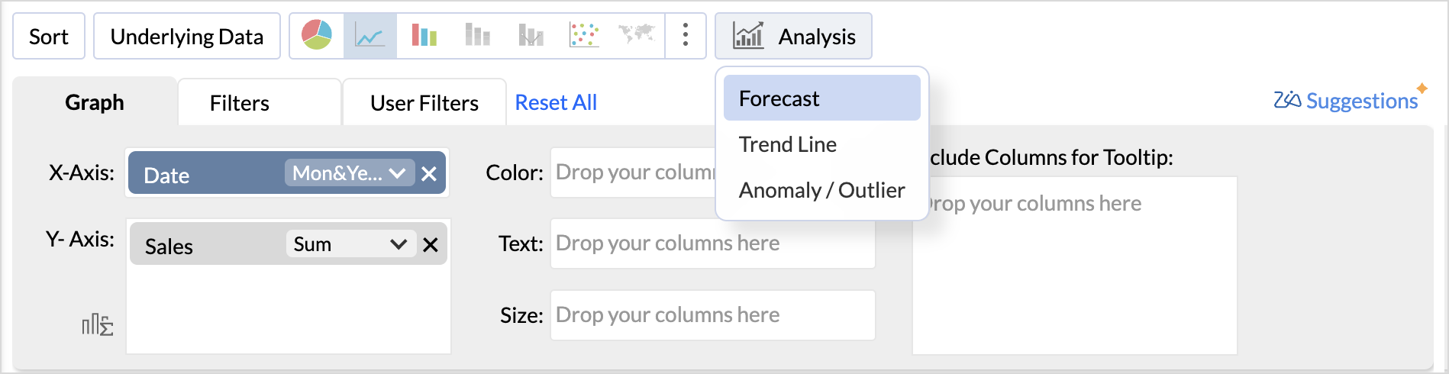The width and height of the screenshot is (1449, 374).
Task: Pick the Anomaly / Outlier menu entry
Action: click(x=822, y=190)
